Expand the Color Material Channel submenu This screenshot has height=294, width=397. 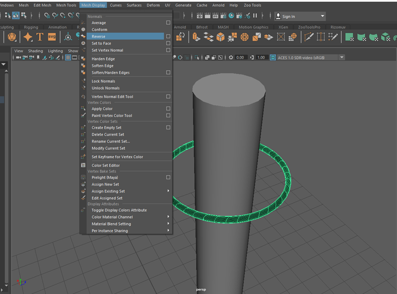pos(168,217)
